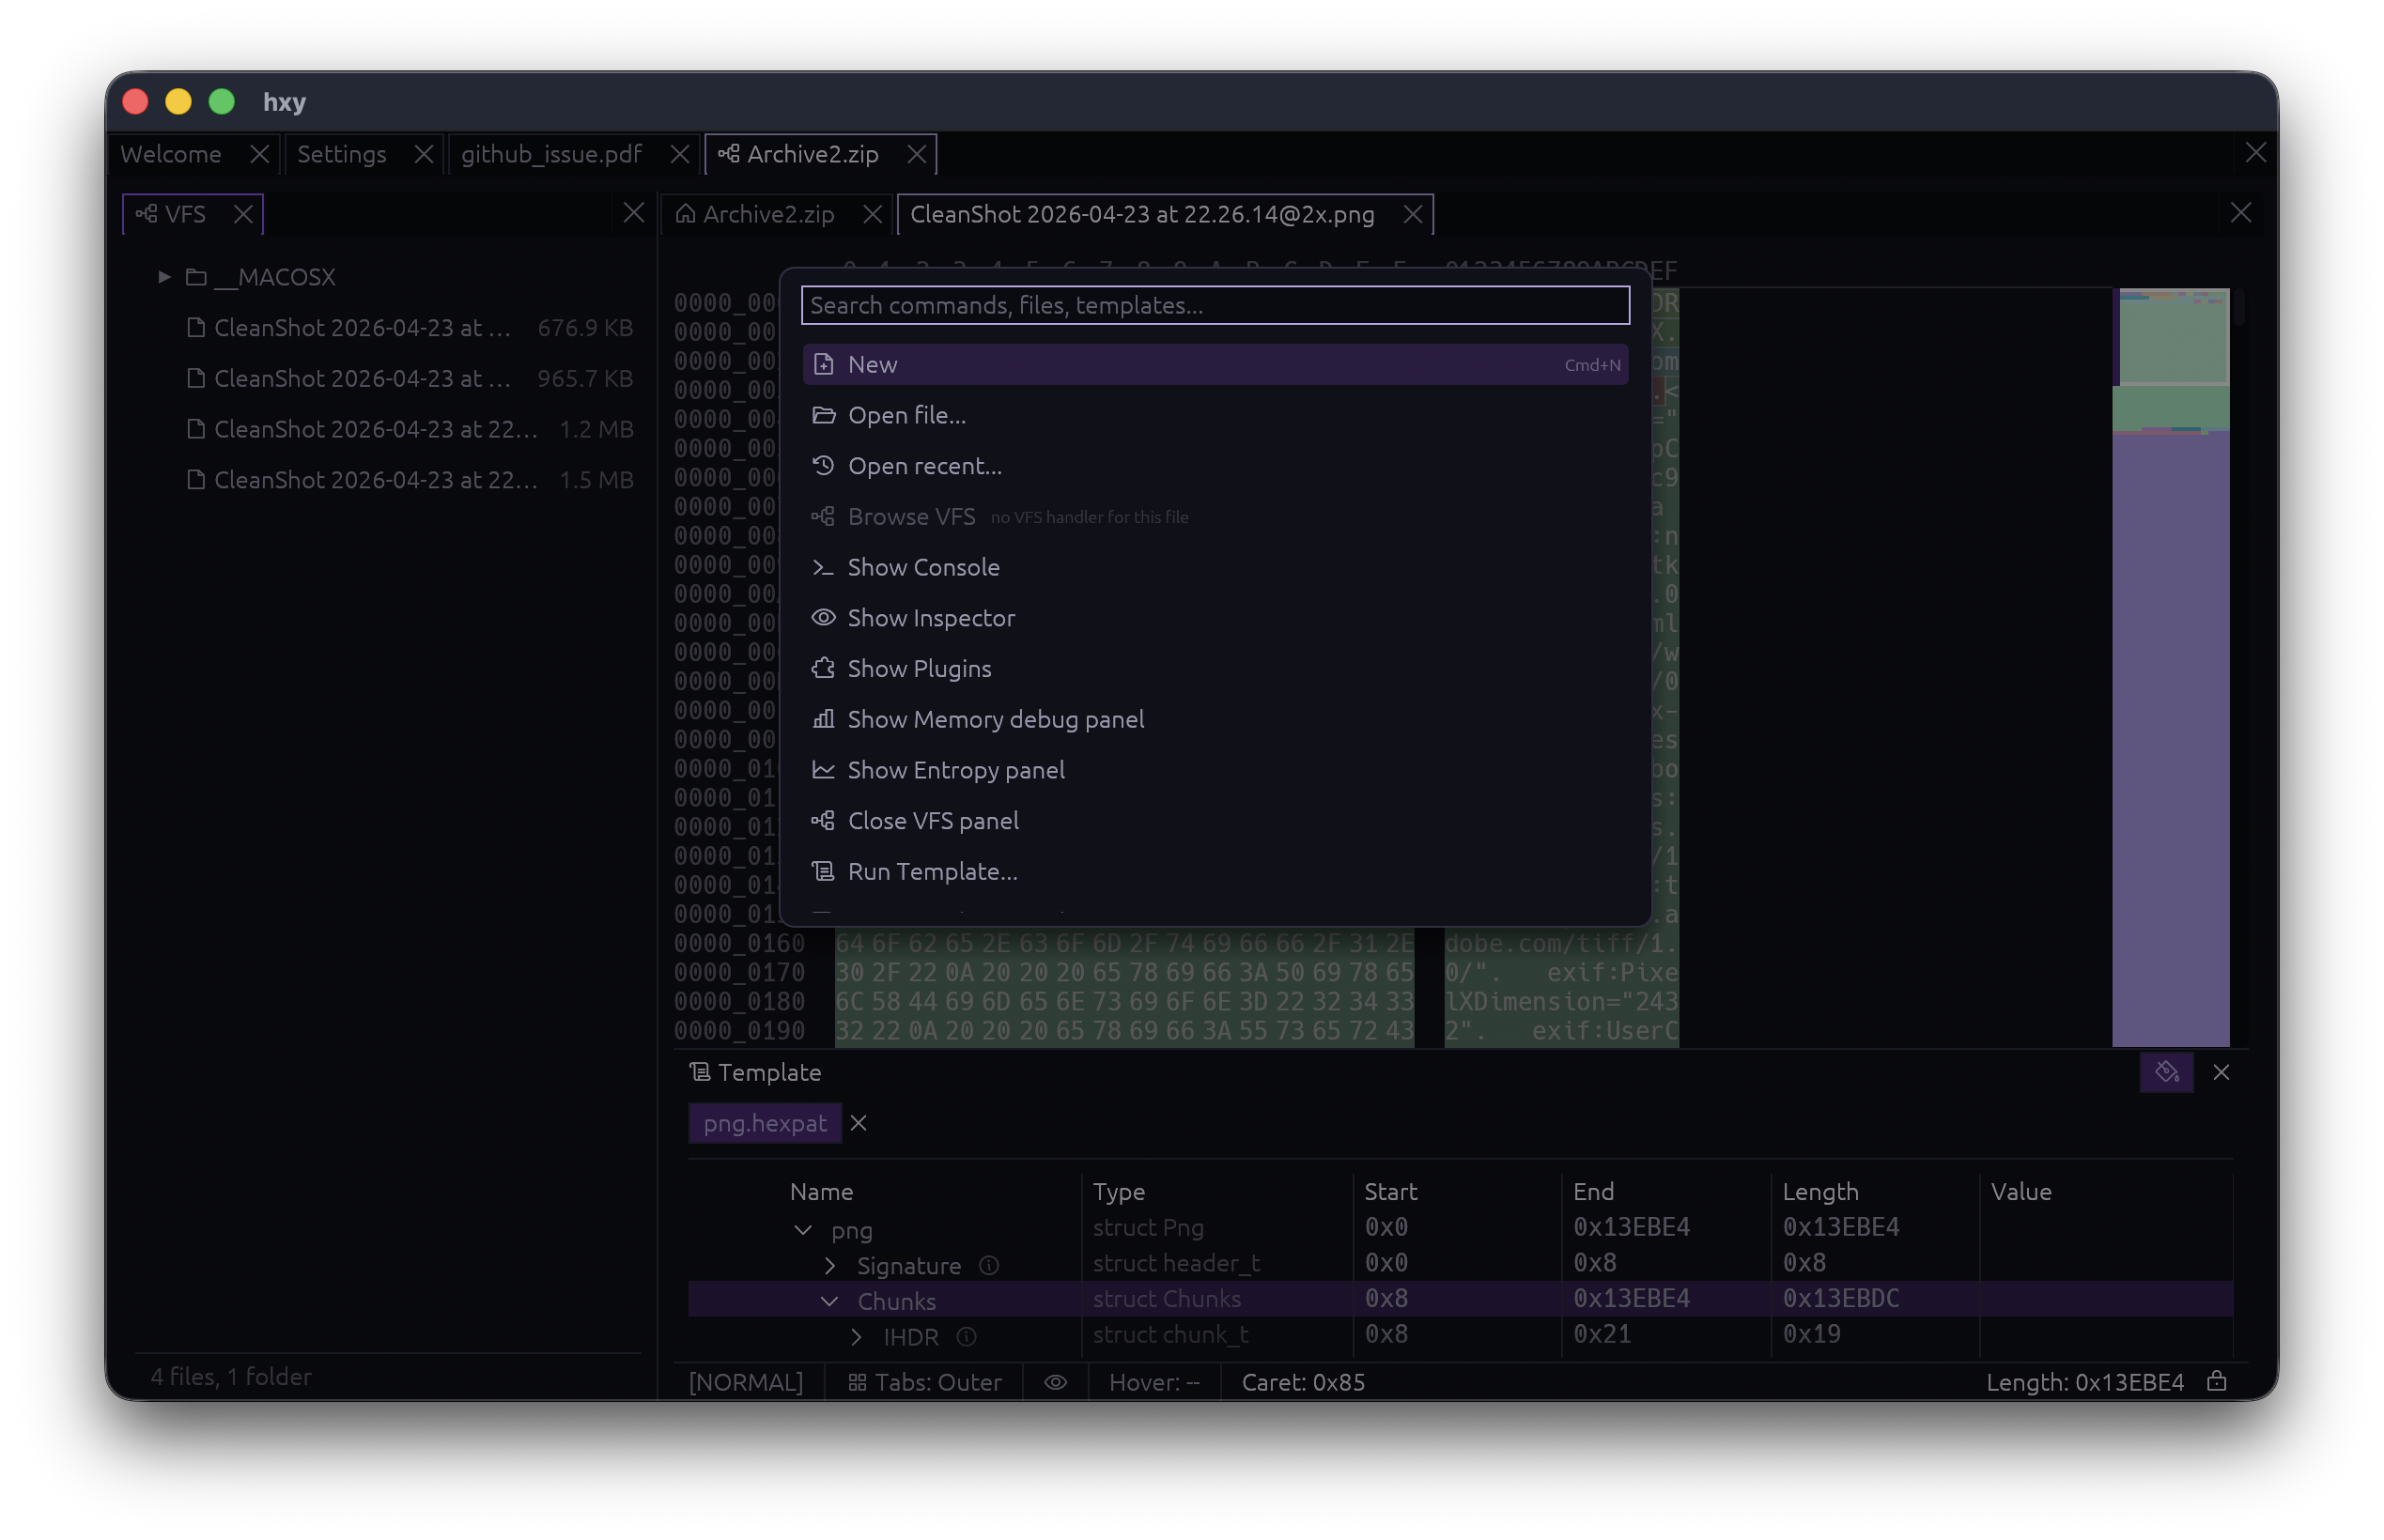
Task: Toggle the inspector eye in status bar
Action: coord(1055,1382)
